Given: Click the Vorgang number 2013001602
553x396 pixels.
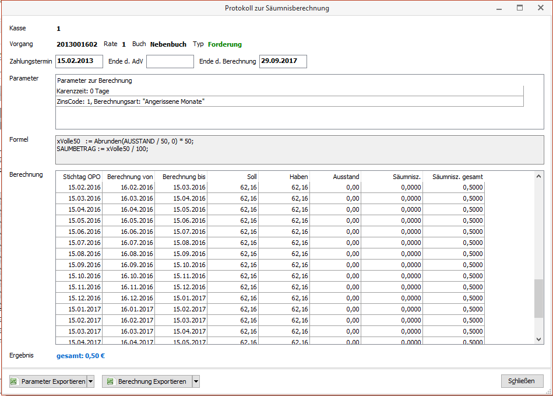Looking at the screenshot, I should 77,44.
